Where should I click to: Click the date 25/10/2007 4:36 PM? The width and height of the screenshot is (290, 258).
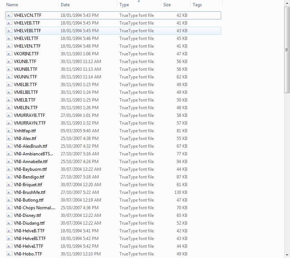pyautogui.click(x=79, y=208)
